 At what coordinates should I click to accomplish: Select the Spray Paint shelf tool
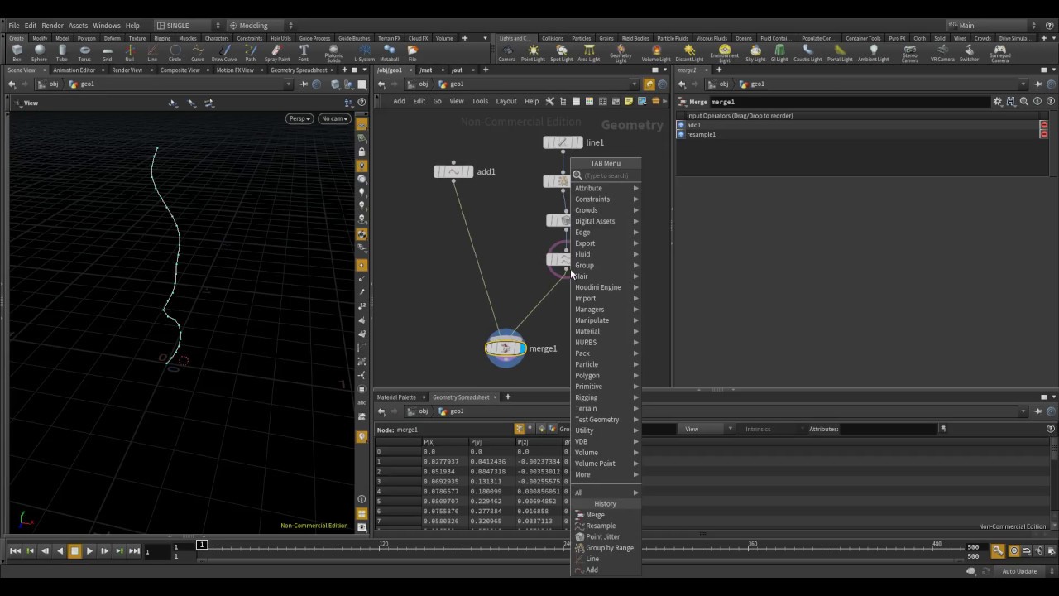[277, 54]
